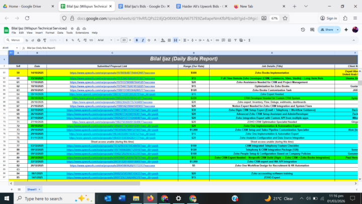This screenshot has width=362, height=204.
Task: Open proposal link for ZOHO Expert row
Action: pyautogui.click(x=112, y=177)
